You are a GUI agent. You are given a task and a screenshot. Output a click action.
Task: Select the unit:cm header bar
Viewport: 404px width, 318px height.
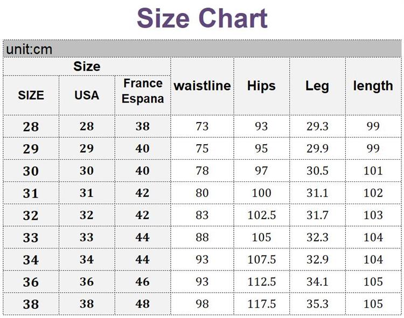[202, 49]
